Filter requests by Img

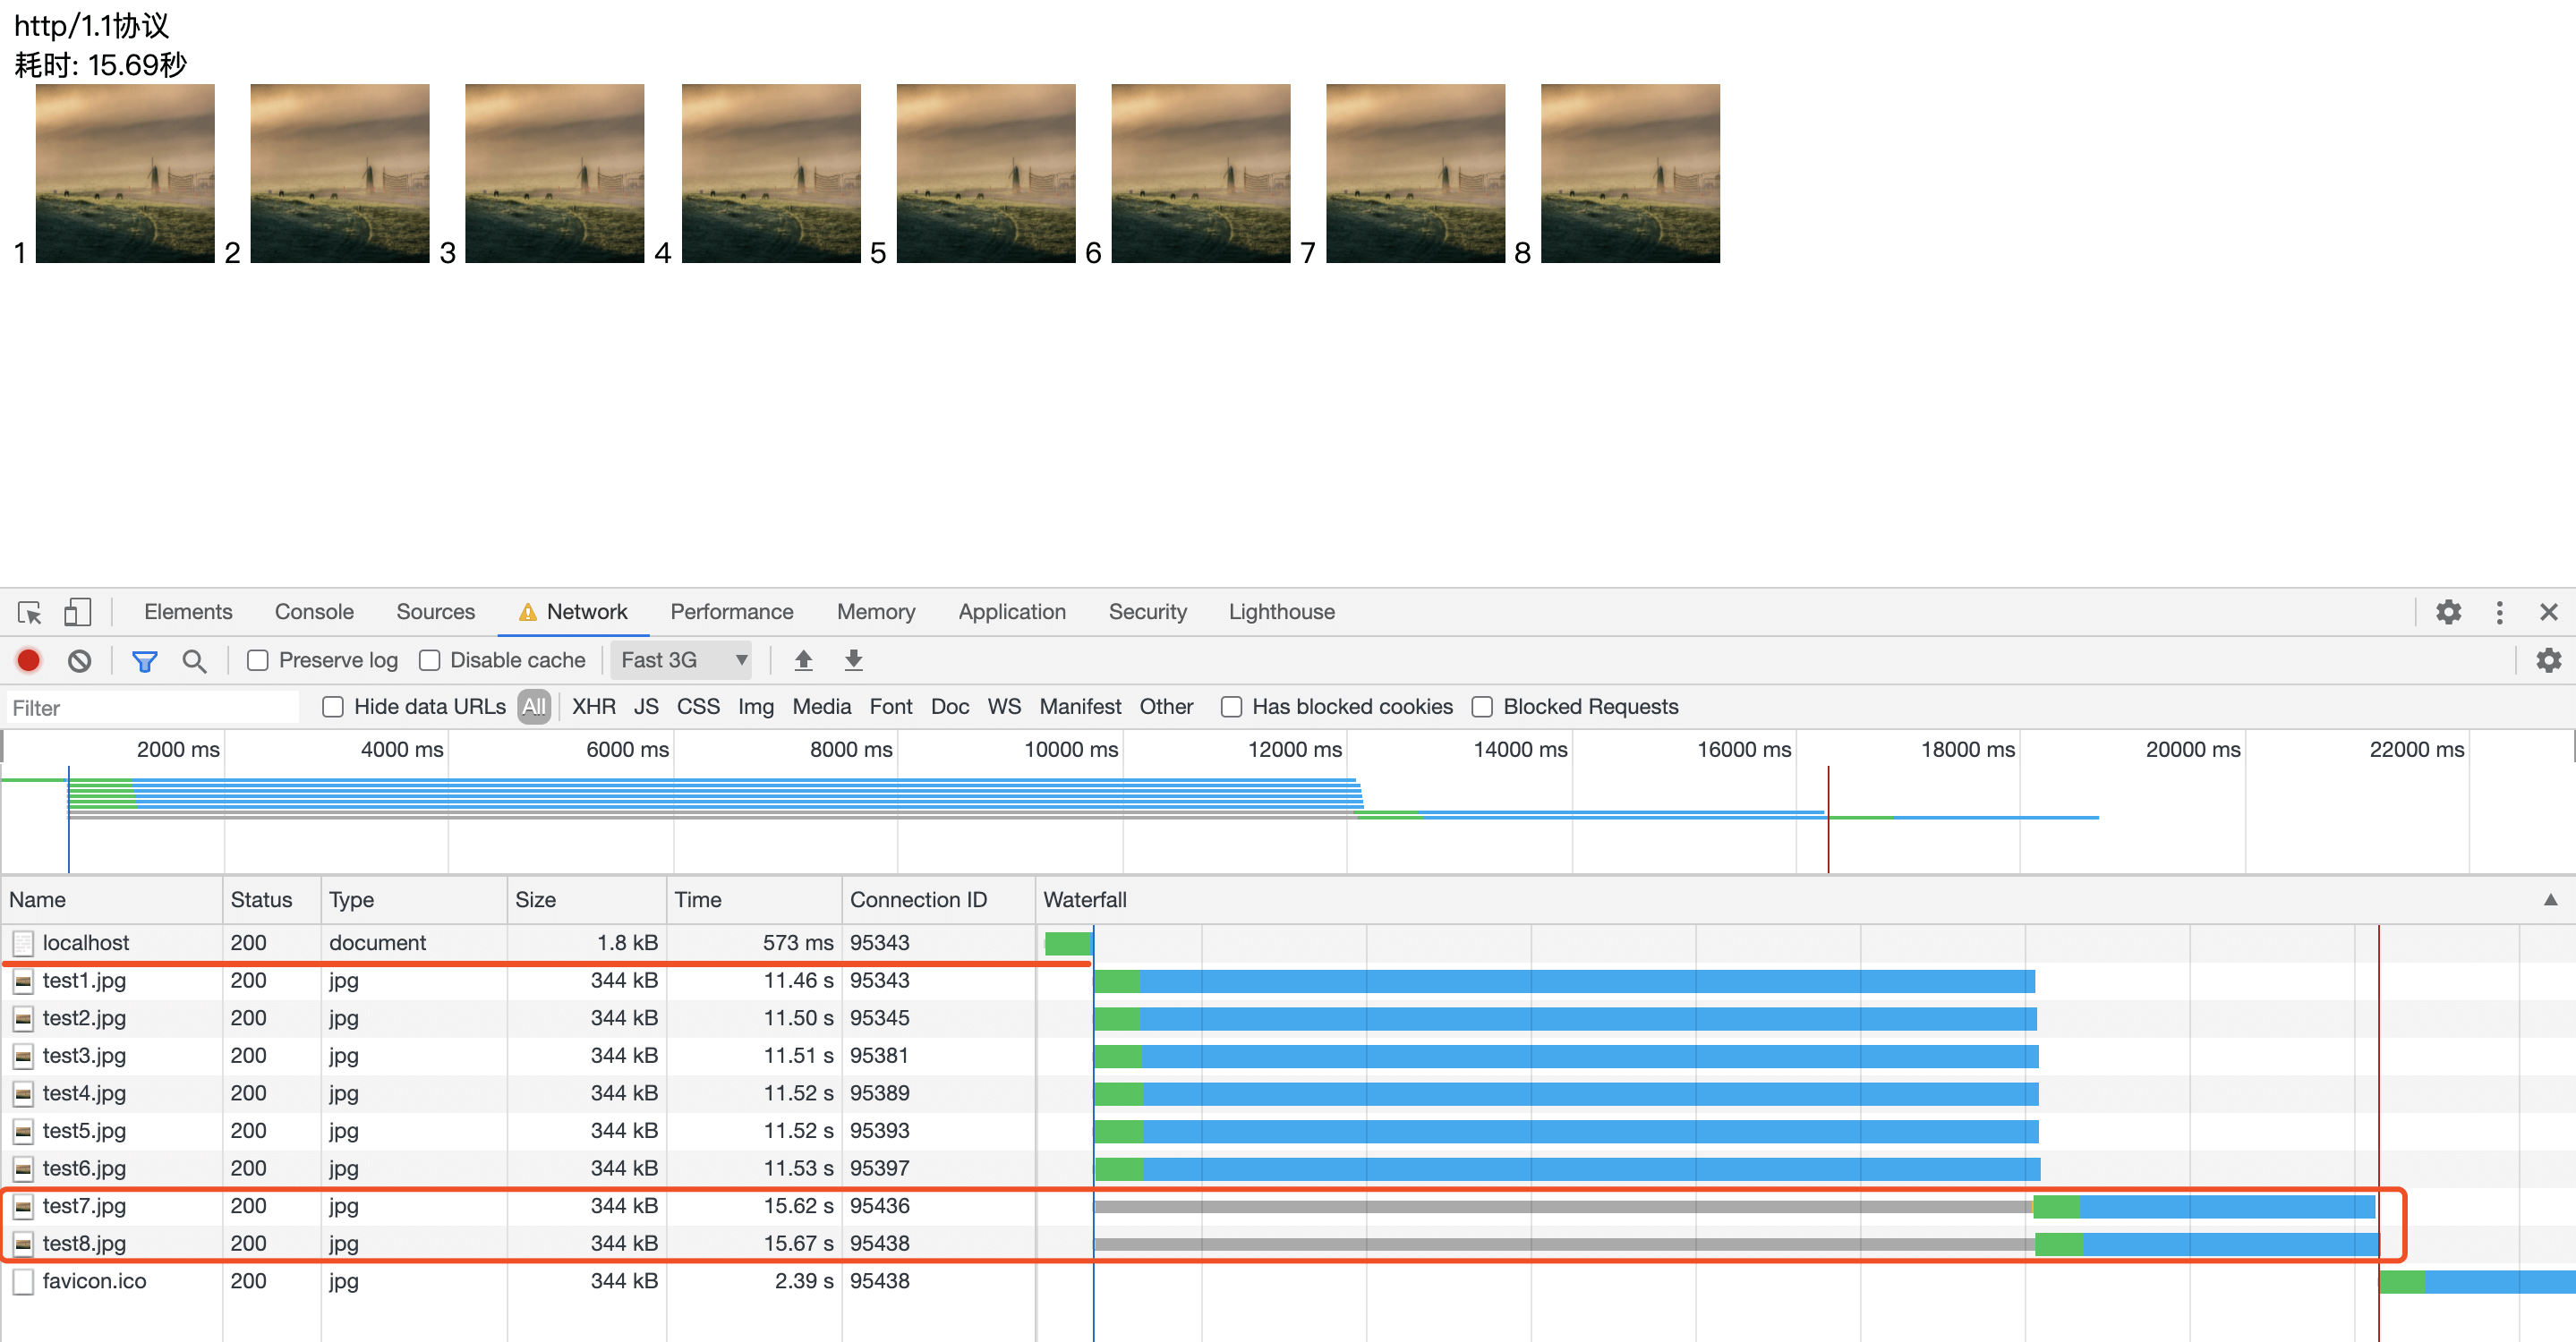755,707
